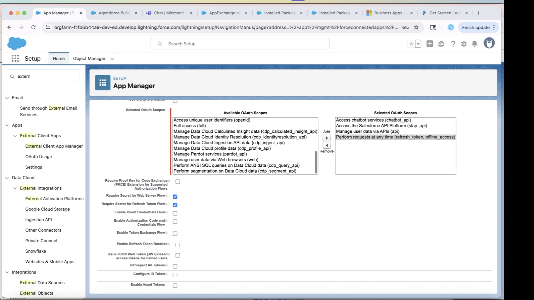534x300 pixels.
Task: Open a new browser tab
Action: (479, 13)
